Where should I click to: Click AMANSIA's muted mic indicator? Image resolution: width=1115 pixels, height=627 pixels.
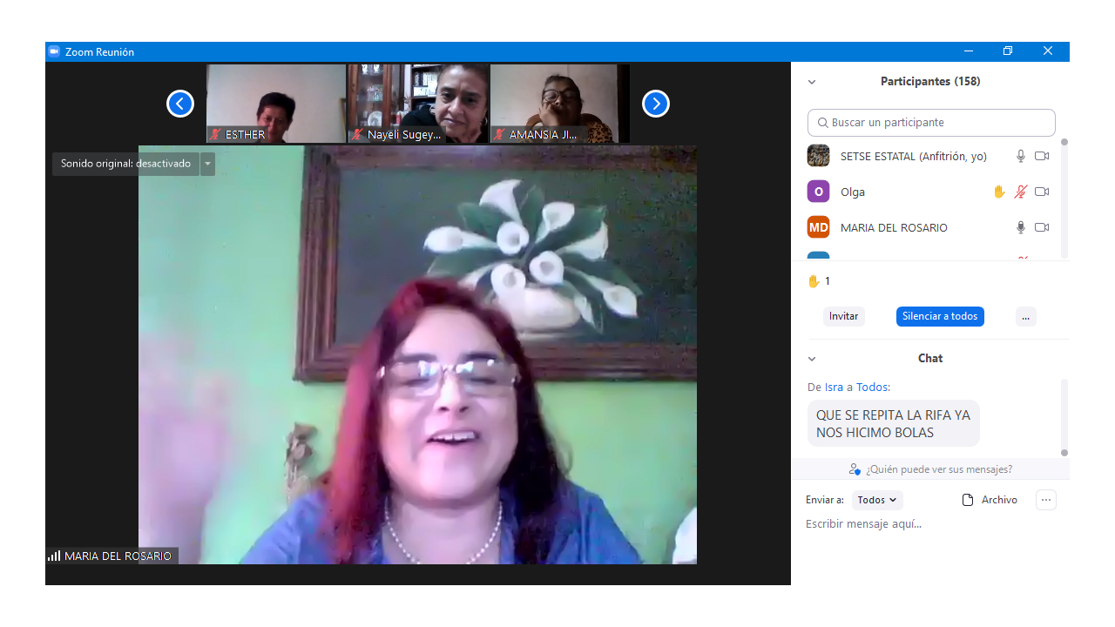[499, 134]
